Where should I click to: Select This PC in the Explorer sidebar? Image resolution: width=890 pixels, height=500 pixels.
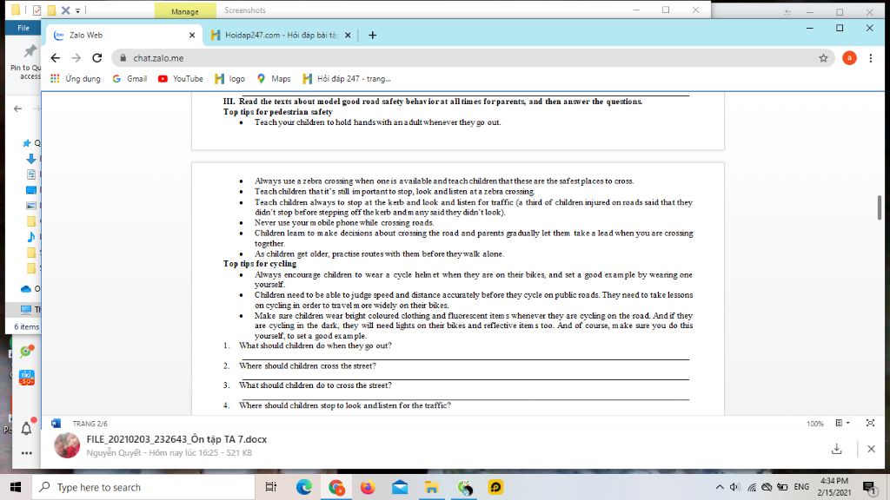pyautogui.click(x=26, y=310)
